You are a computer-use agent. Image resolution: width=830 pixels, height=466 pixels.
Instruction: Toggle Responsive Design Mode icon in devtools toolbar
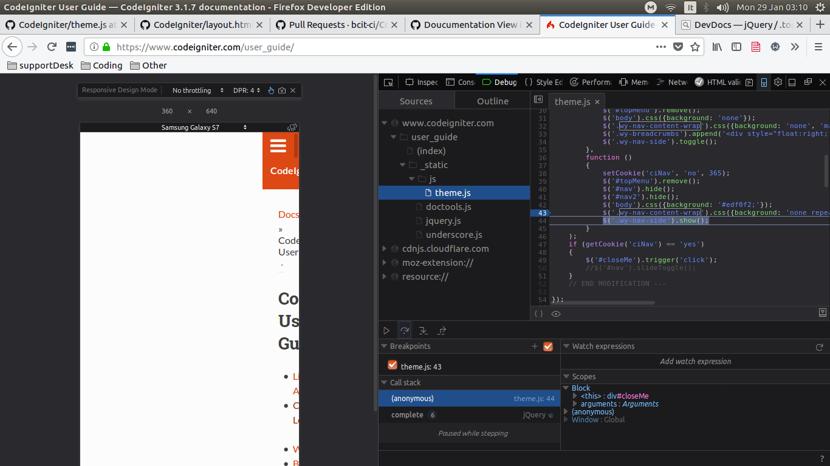tap(764, 82)
